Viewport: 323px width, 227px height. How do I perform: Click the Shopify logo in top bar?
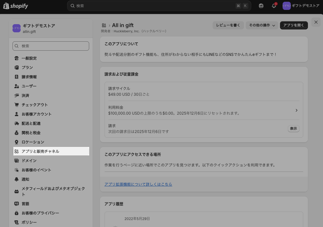[16, 6]
